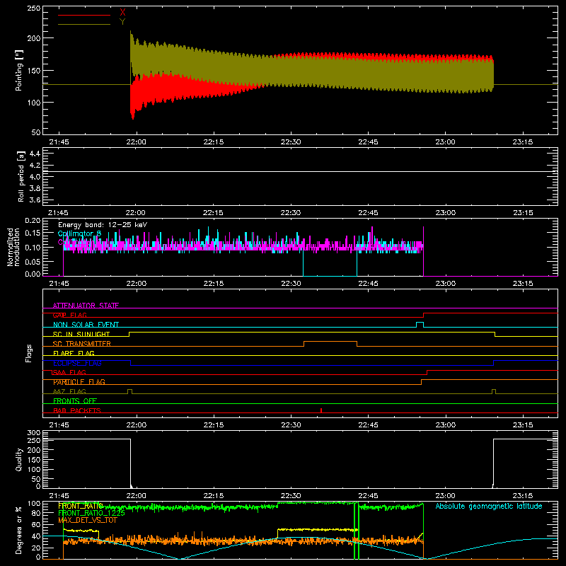Viewport: 566px width, 566px height.
Task: Click the 'Normalized modulation' axis title
Action: pyautogui.click(x=14, y=247)
